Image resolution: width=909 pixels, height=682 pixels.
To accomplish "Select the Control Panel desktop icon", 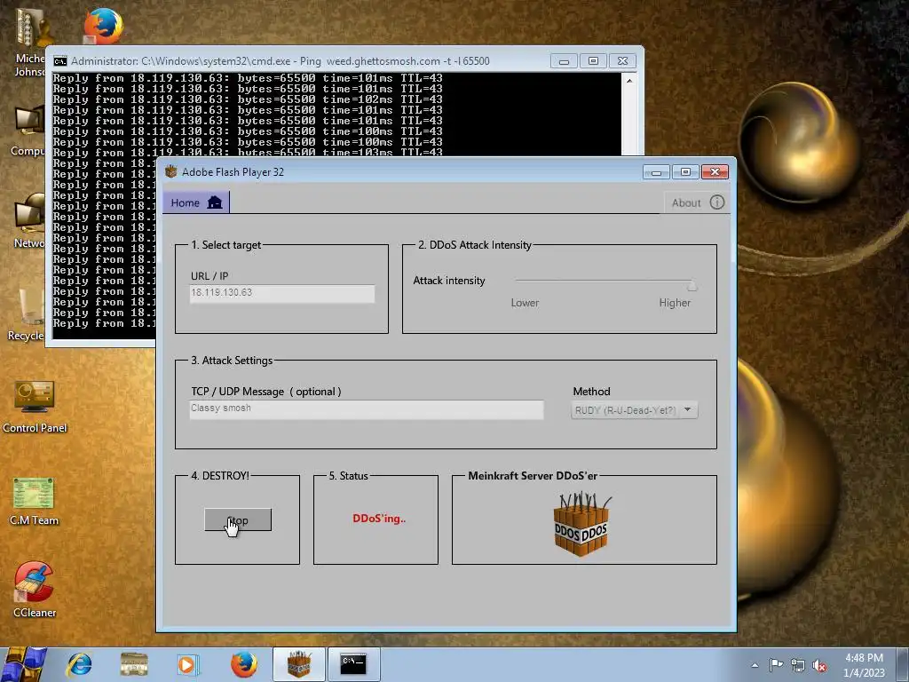I will 35,407.
